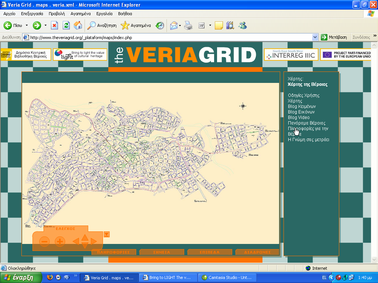Open the Αγαπημένα menu in menu bar
The width and height of the screenshot is (378, 283).
pyautogui.click(x=80, y=14)
